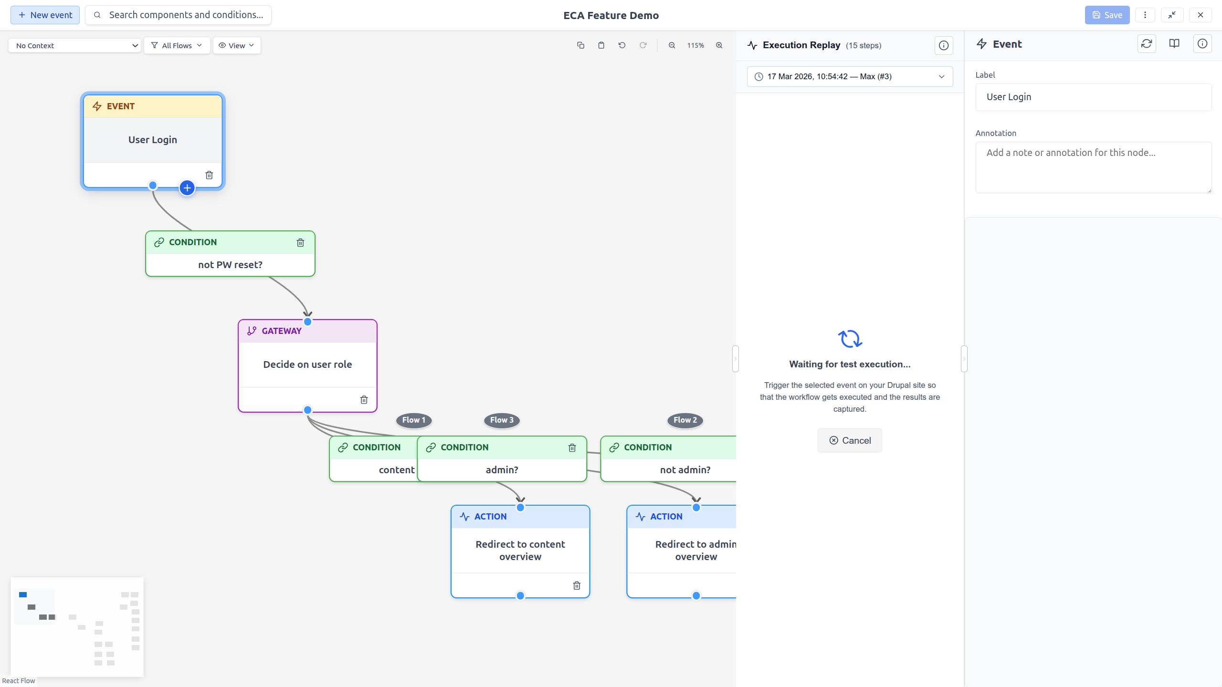Delete the 'not PW reset?' condition
The height and width of the screenshot is (687, 1222).
coord(300,242)
